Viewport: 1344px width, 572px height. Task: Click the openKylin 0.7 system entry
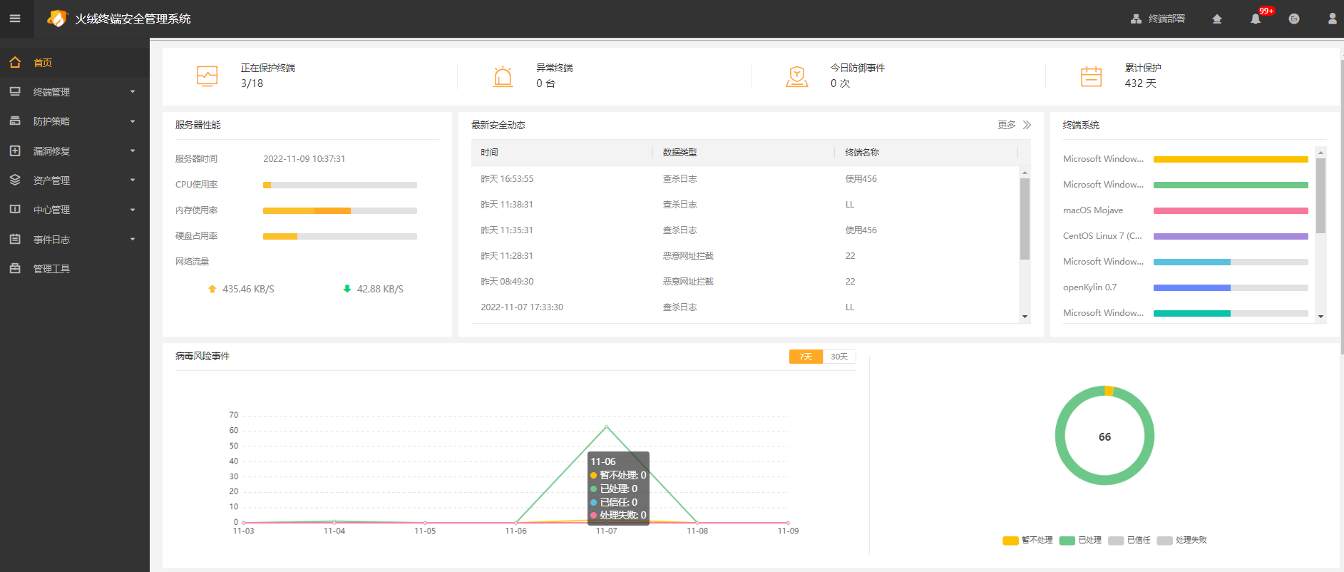(x=1089, y=287)
